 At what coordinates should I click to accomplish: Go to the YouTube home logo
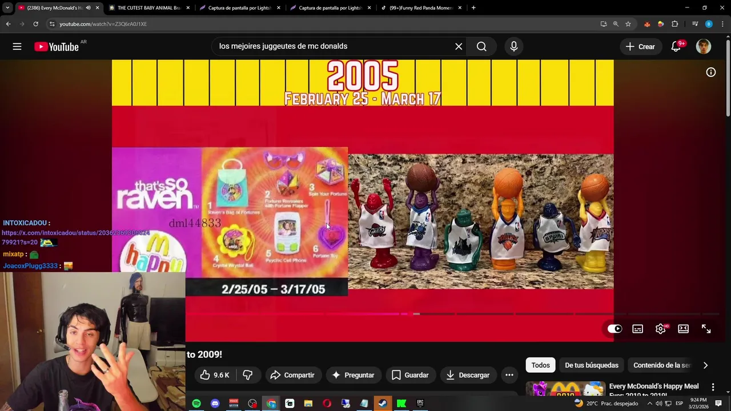(x=57, y=47)
